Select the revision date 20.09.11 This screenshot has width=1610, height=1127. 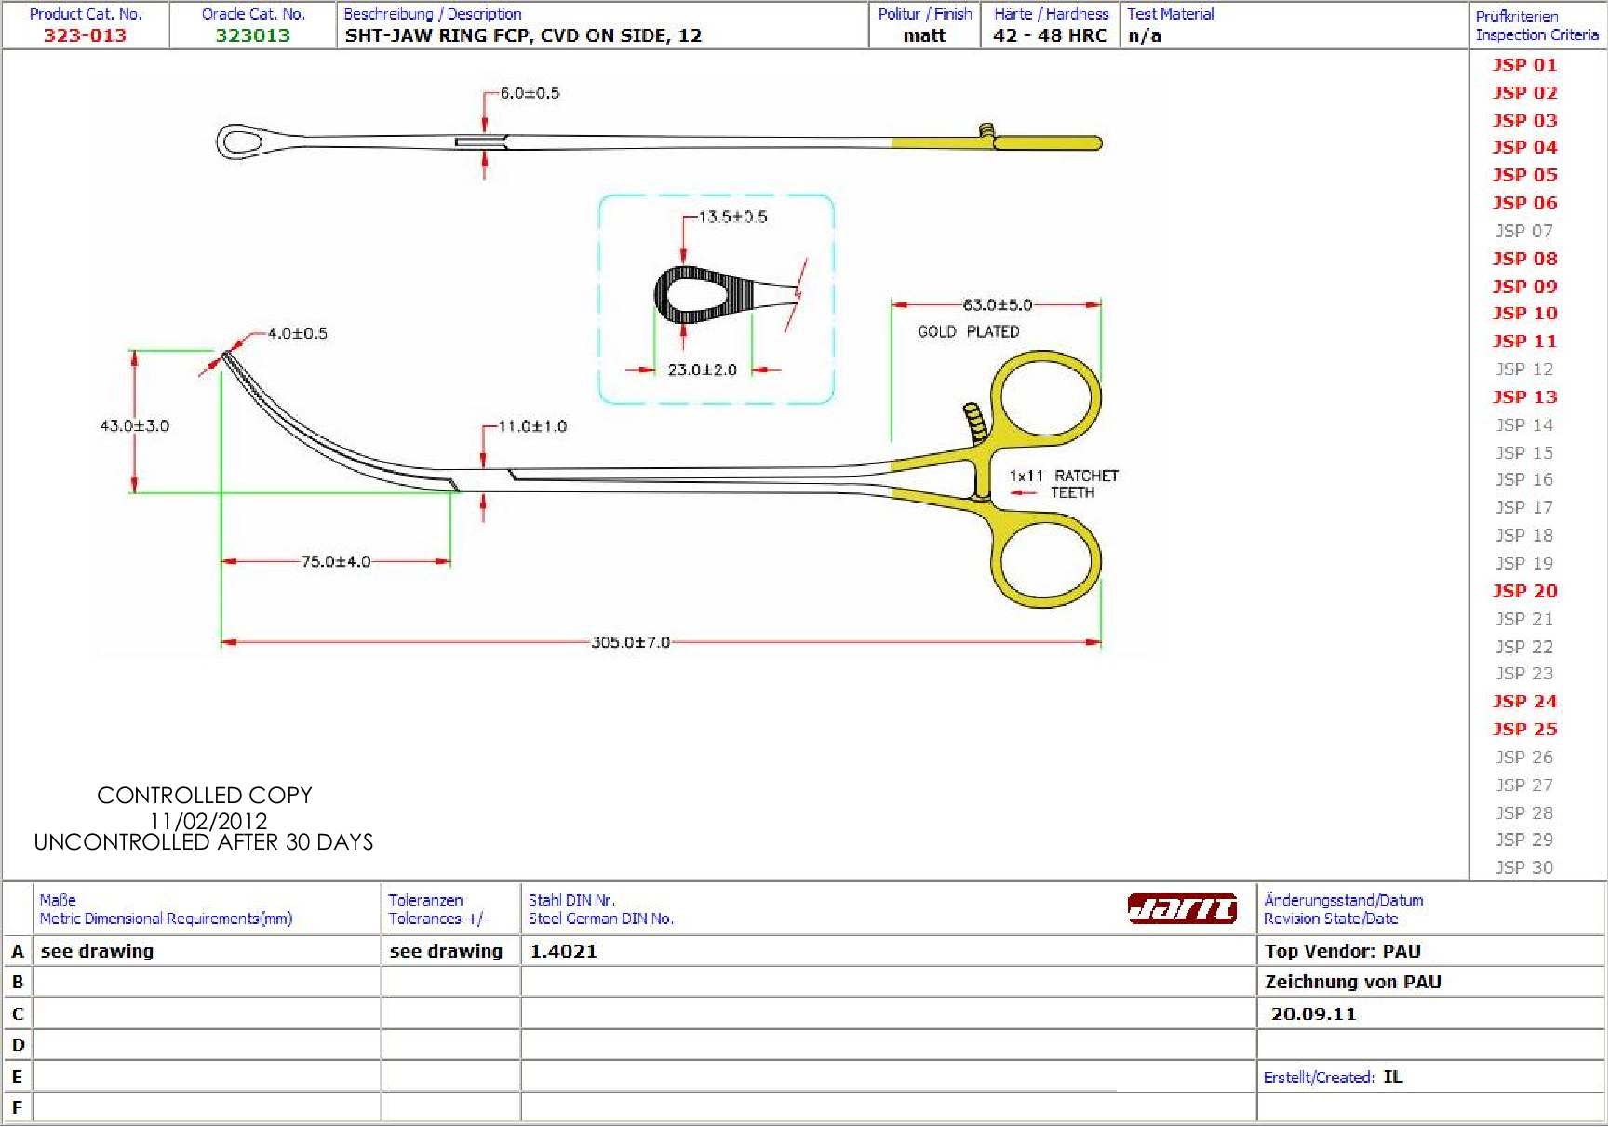[x=1313, y=1014]
